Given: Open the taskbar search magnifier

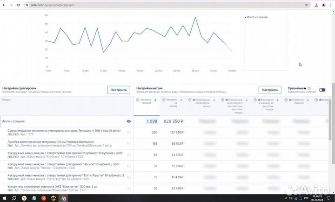Looking at the screenshot, I should 14,198.
